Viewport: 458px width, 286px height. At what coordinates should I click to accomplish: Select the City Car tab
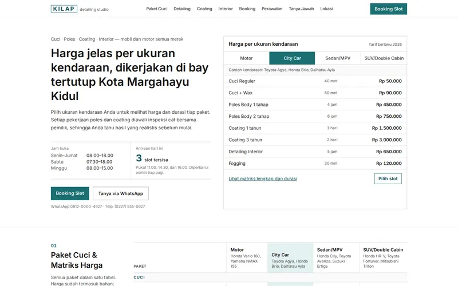[292, 58]
